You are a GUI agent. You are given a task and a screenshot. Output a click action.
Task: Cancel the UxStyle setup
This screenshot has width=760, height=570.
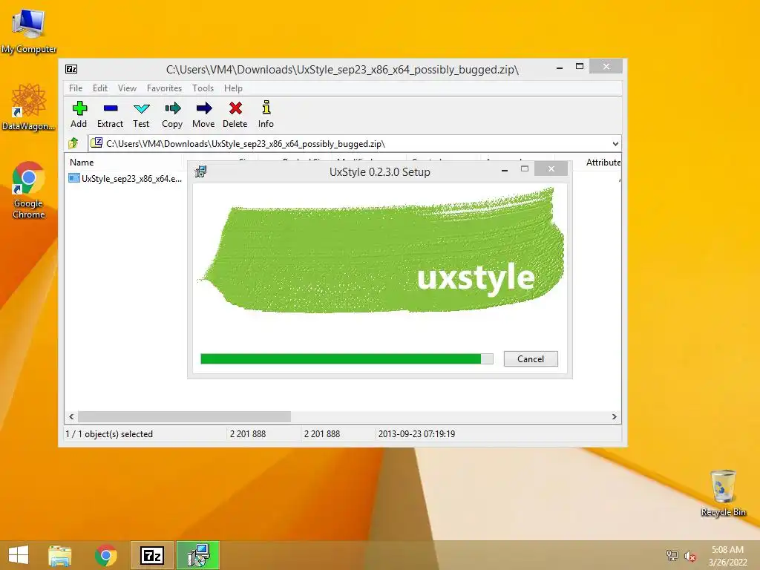(x=531, y=358)
